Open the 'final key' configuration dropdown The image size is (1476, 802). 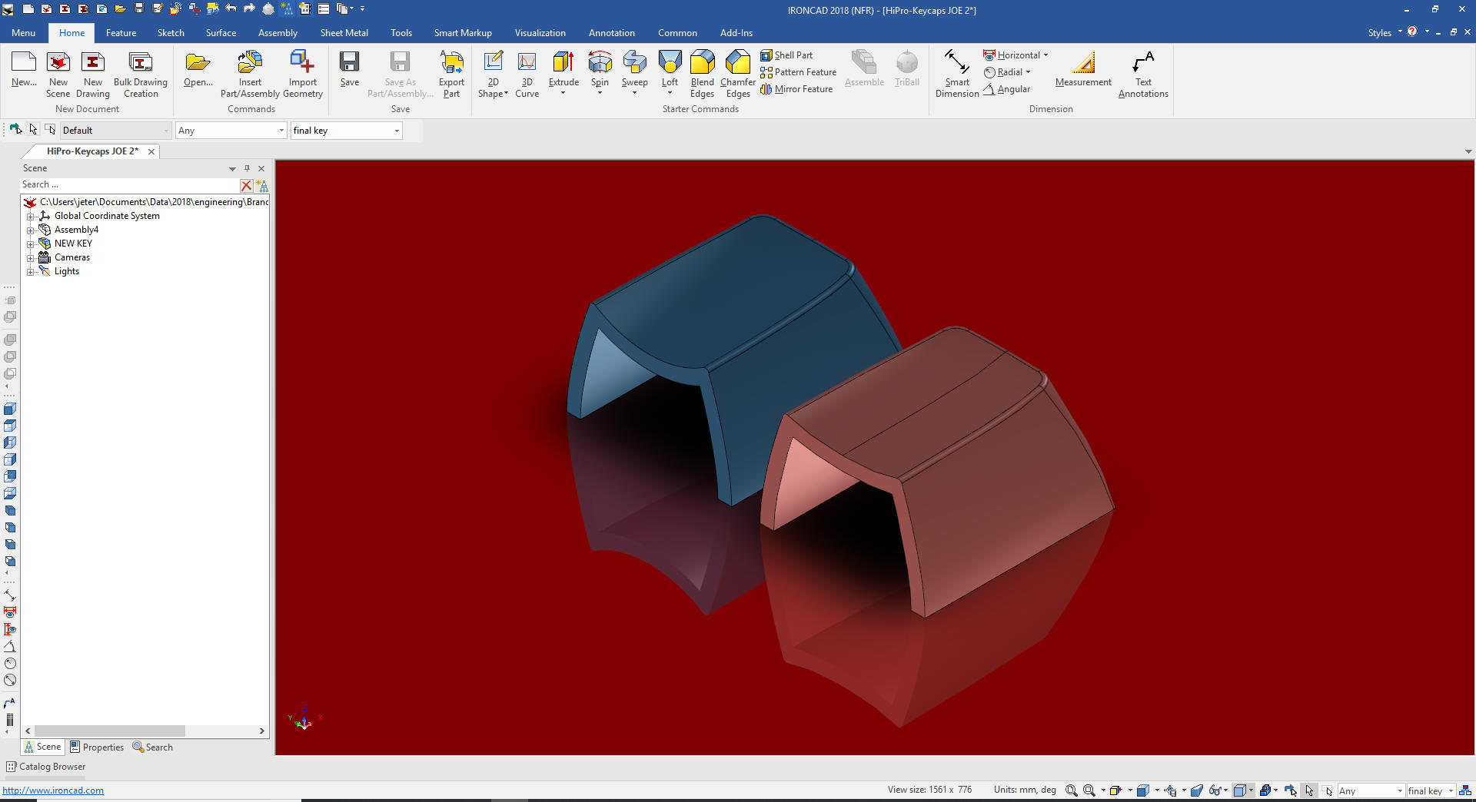[397, 131]
